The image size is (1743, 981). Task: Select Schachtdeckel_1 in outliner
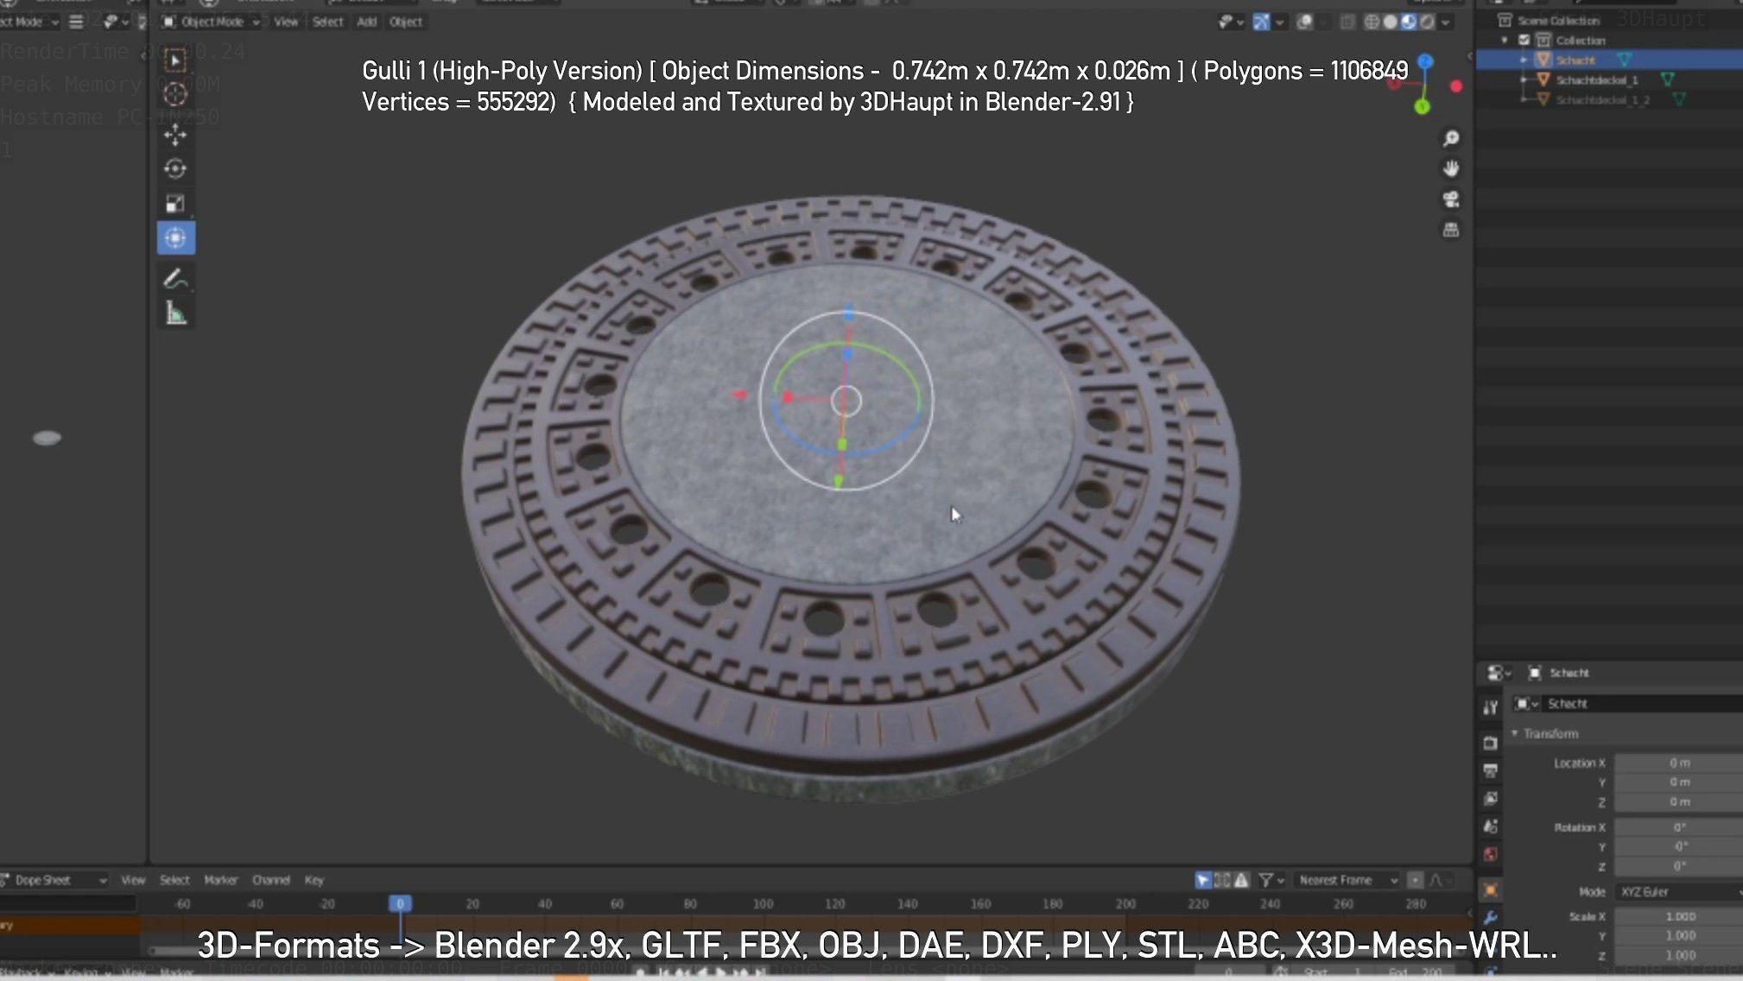point(1597,79)
